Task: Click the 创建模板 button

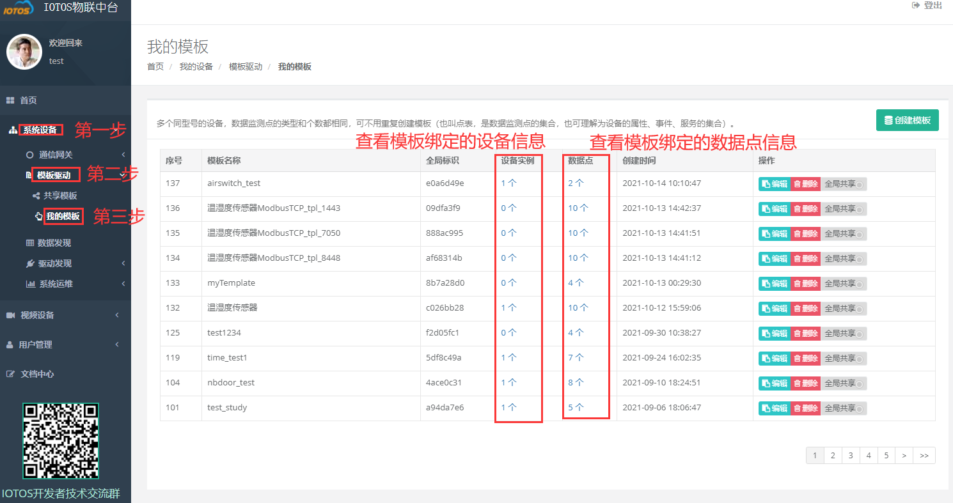Action: tap(908, 120)
